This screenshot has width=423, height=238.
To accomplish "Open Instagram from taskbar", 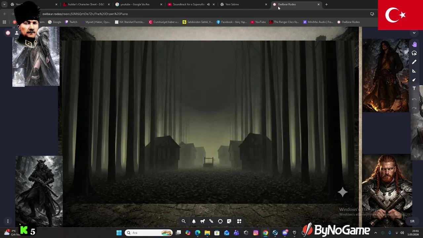I will click(256, 233).
